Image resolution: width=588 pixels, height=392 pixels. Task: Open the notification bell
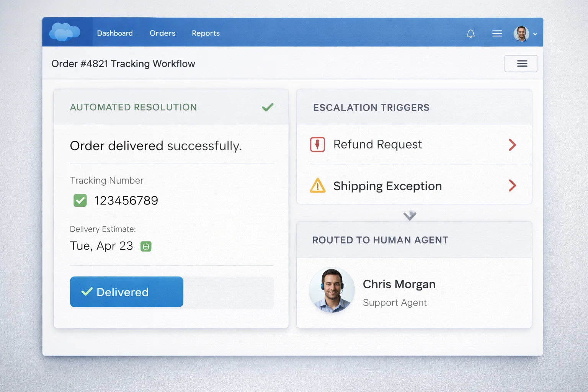pos(470,33)
